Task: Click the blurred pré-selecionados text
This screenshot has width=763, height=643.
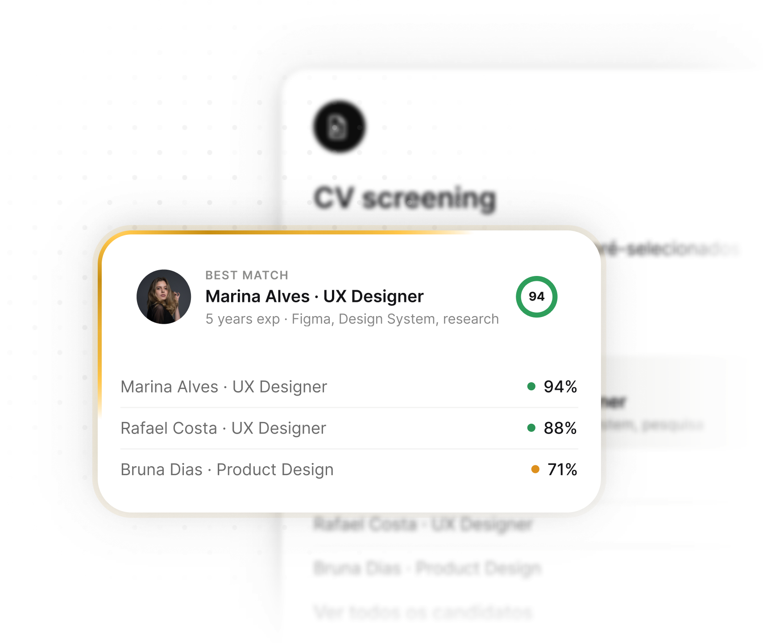Action: click(669, 249)
